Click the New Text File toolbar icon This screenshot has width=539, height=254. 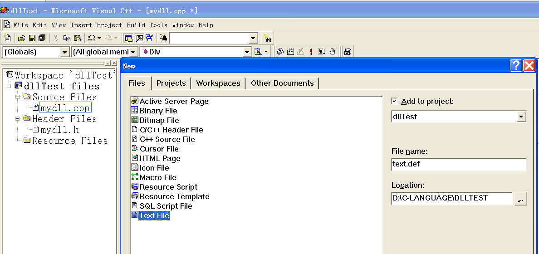(7, 38)
